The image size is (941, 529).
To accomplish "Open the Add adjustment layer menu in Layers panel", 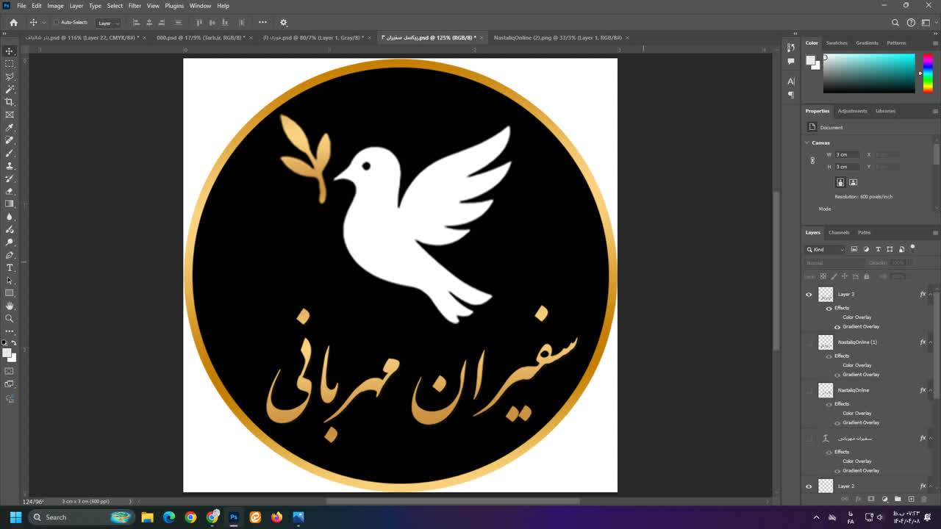I will tap(885, 500).
